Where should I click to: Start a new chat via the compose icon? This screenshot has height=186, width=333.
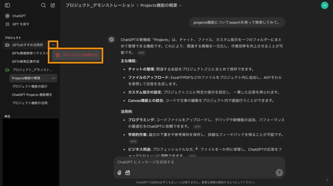[x=53, y=5]
